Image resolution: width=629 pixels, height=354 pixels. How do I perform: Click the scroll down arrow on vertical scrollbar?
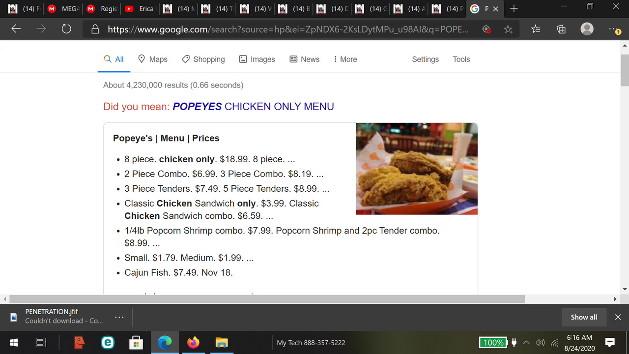coord(625,289)
